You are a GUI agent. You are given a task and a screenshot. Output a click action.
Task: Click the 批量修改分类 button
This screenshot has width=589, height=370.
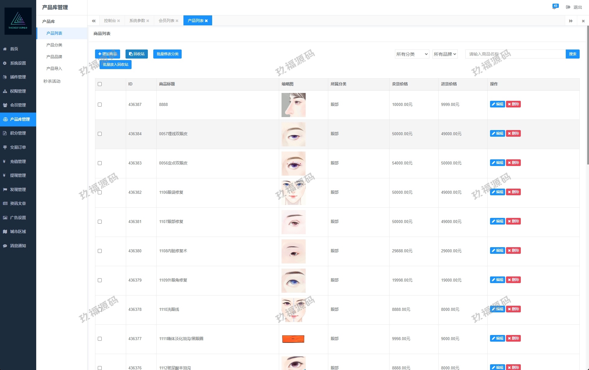click(x=167, y=54)
